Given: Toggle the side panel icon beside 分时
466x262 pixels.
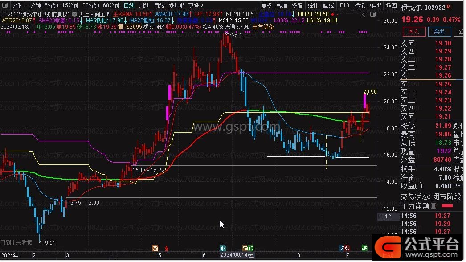Looking at the screenshot, I should 5,5.
